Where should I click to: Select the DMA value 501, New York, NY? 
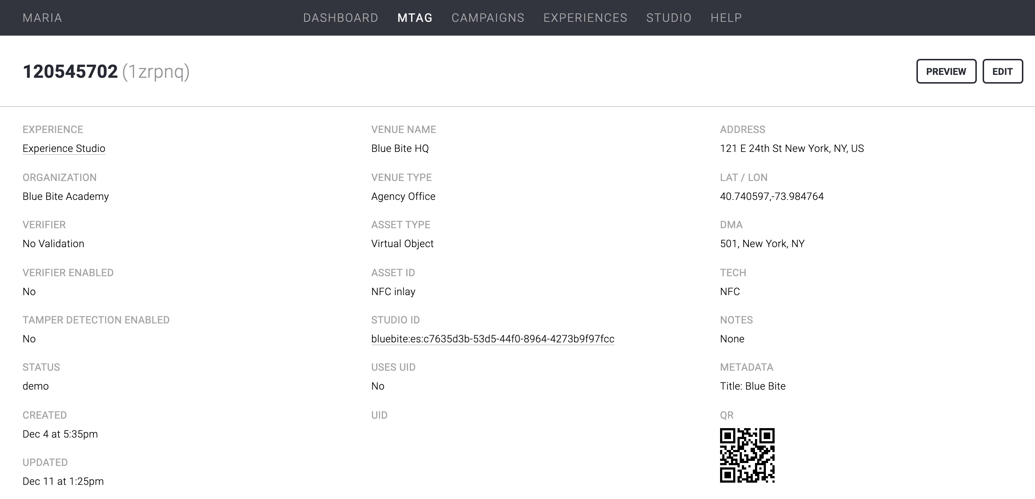[x=762, y=244]
